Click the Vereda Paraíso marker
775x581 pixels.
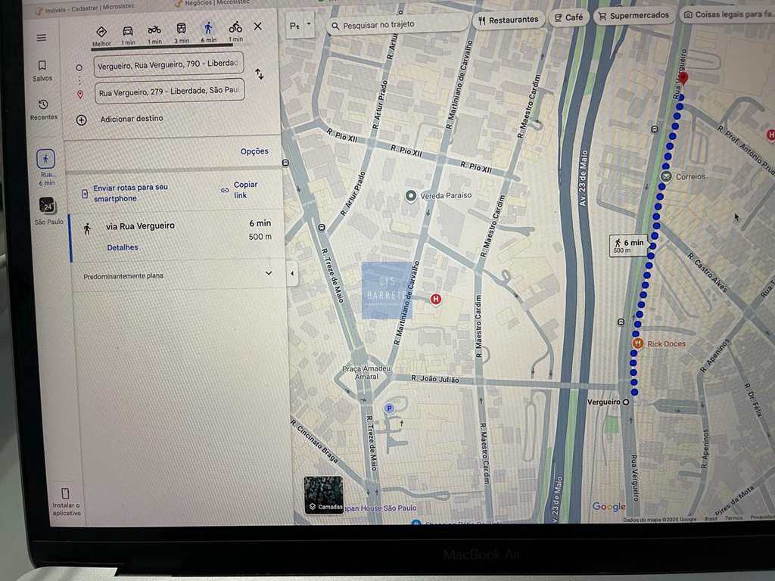[x=411, y=196]
